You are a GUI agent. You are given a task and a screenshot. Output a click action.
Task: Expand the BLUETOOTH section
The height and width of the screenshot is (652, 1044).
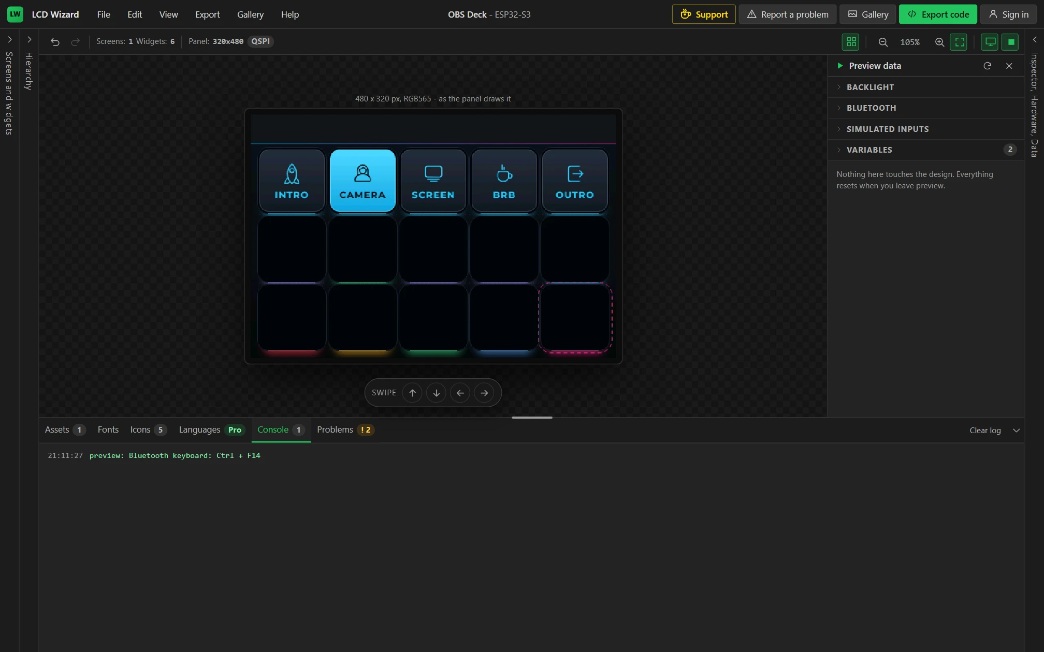[926, 108]
